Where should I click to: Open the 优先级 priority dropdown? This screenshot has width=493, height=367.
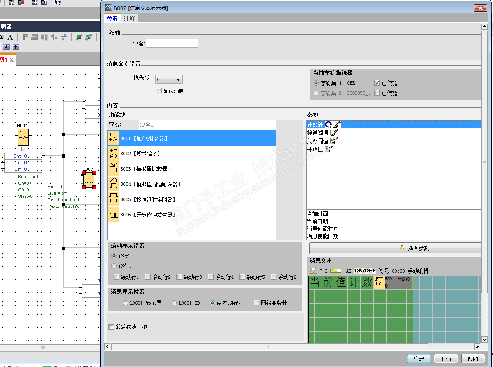pyautogui.click(x=169, y=79)
